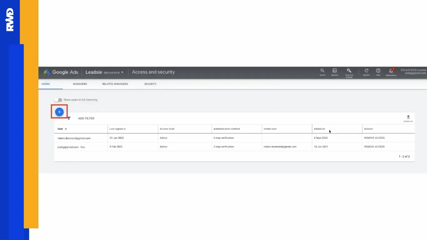Select the Related Managers tab
This screenshot has height=240, width=427.
point(115,84)
